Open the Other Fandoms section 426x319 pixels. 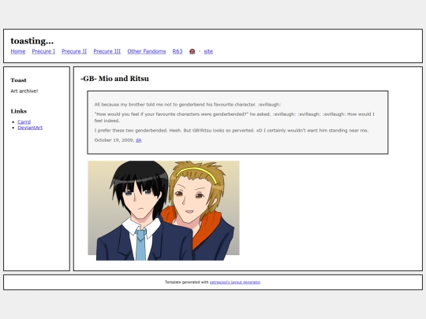(147, 51)
